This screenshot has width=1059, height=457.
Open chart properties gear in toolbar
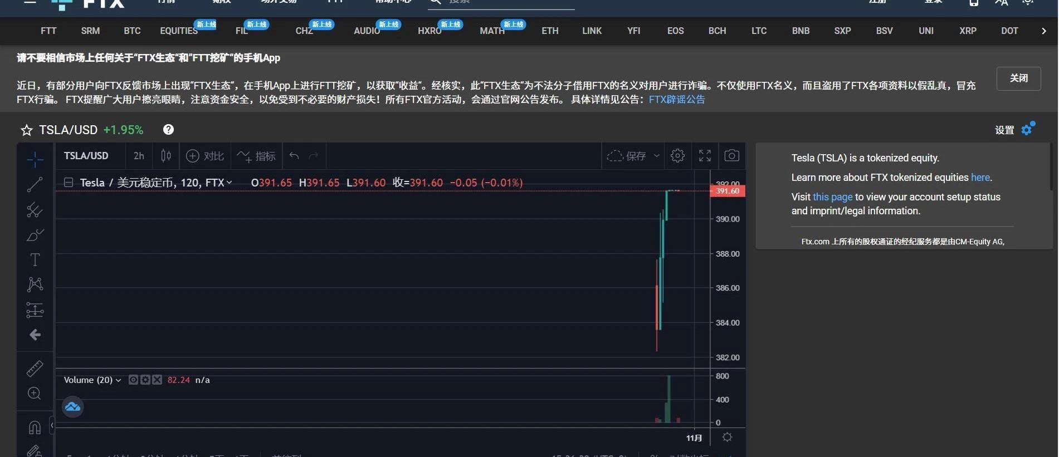click(677, 156)
